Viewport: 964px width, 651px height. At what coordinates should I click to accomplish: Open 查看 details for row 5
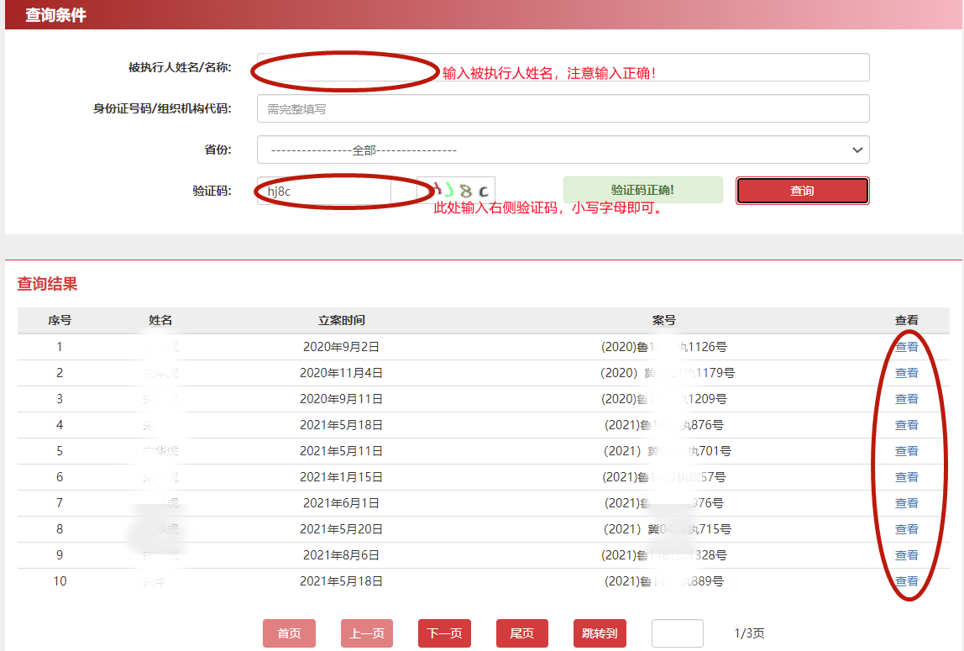pyautogui.click(x=907, y=450)
